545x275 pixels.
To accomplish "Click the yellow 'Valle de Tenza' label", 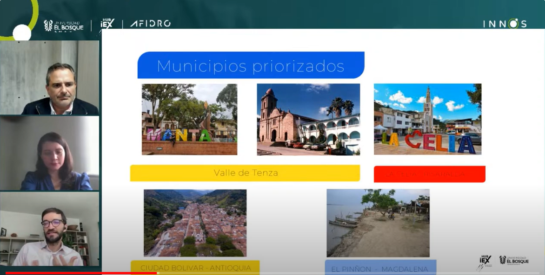I will click(245, 173).
